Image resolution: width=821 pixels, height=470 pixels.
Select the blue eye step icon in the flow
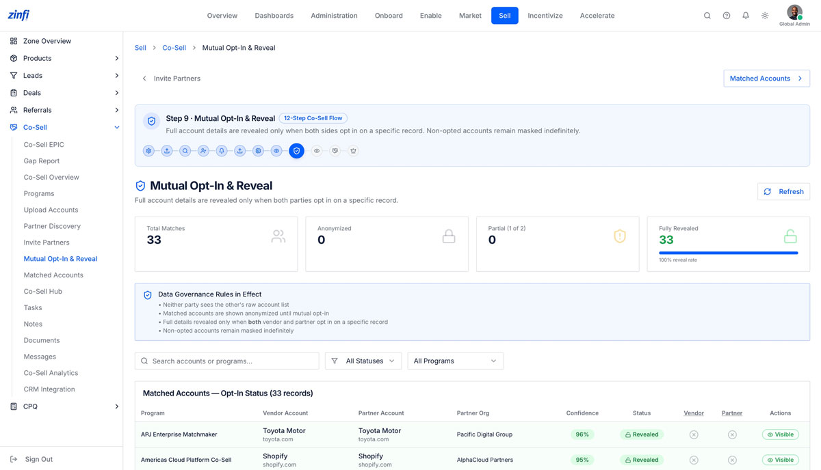click(276, 151)
